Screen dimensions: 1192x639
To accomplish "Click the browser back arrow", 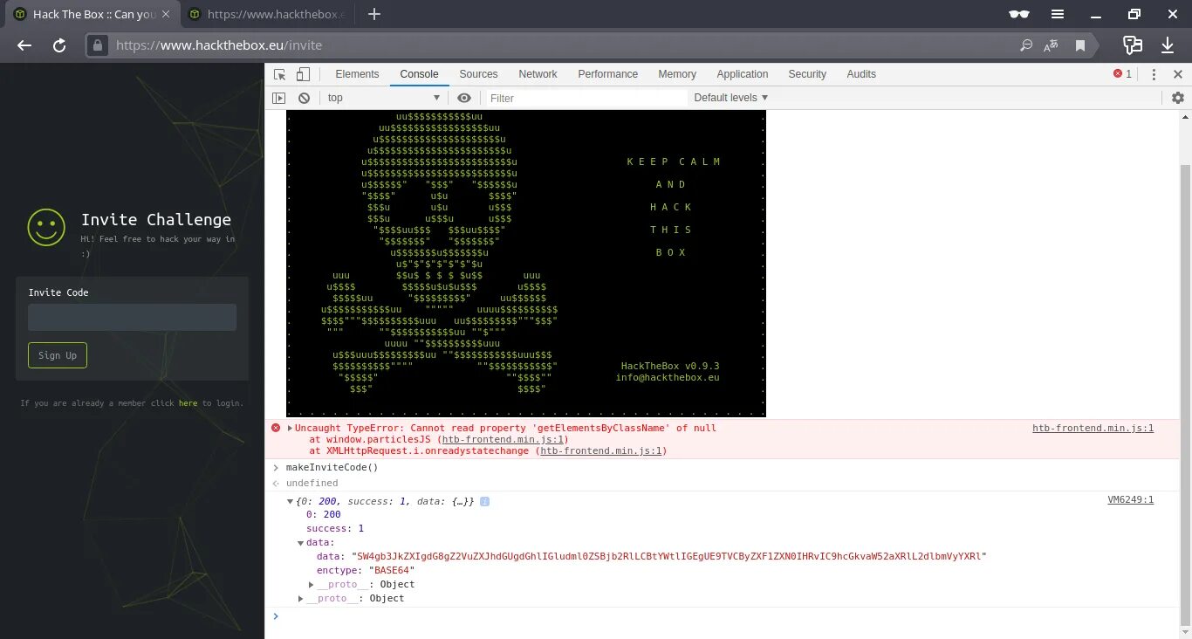I will [x=24, y=45].
